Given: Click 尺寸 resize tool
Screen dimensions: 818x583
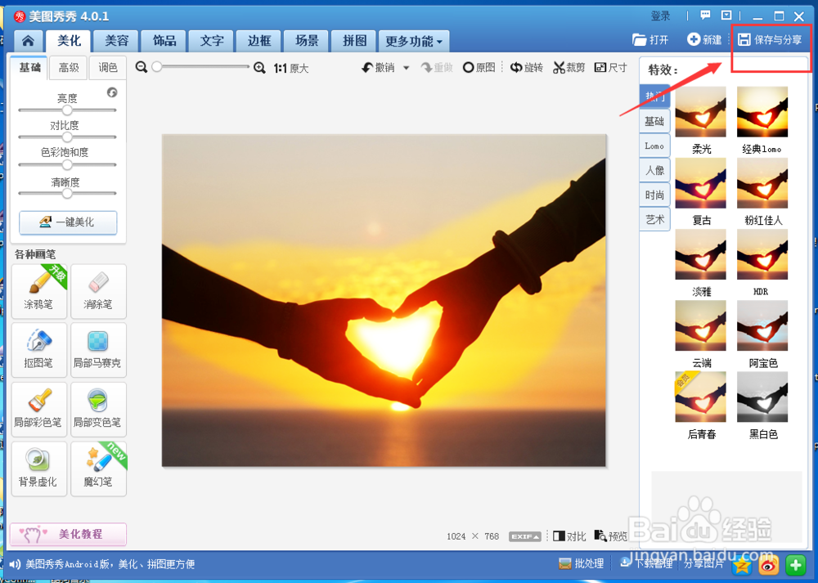Looking at the screenshot, I should 610,67.
